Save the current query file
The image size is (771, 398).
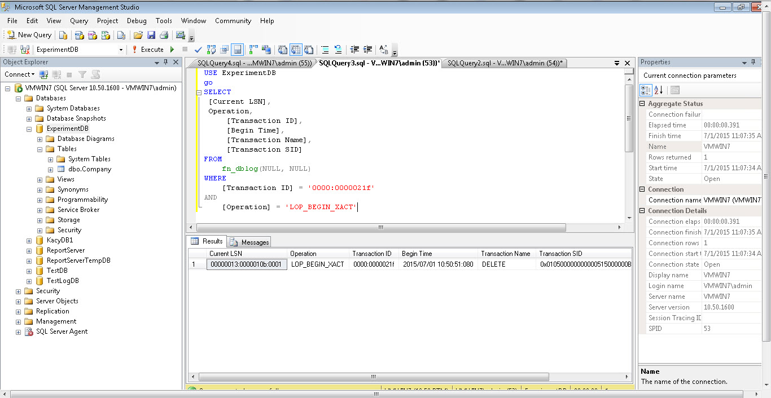point(151,35)
